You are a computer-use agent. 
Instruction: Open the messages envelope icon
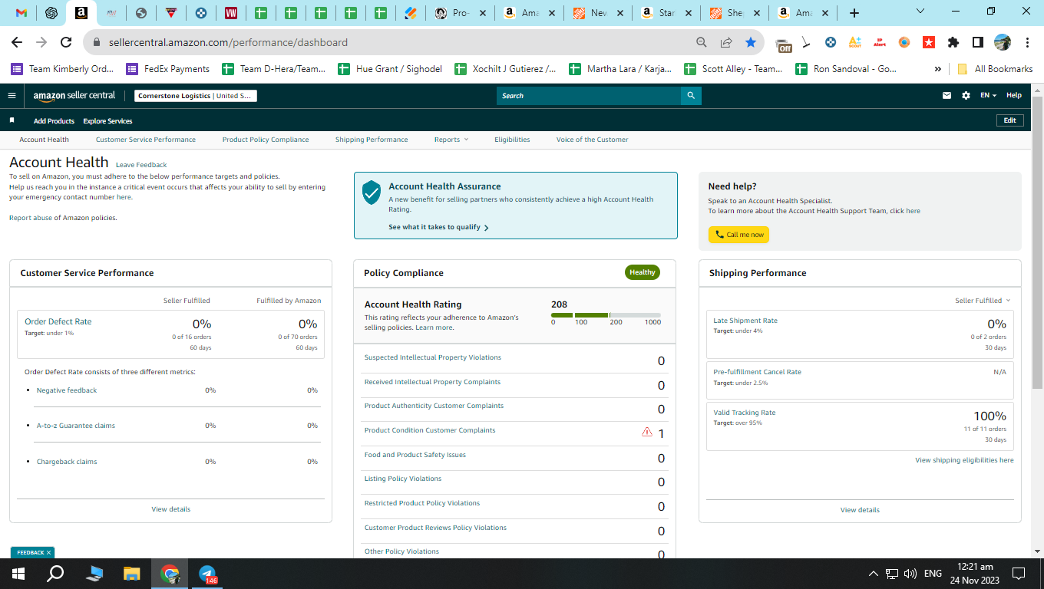tap(947, 96)
